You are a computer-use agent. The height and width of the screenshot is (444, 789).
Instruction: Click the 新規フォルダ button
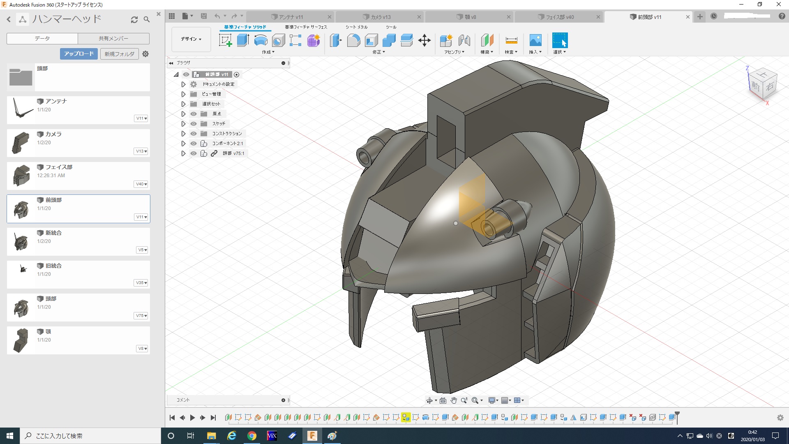pyautogui.click(x=119, y=54)
